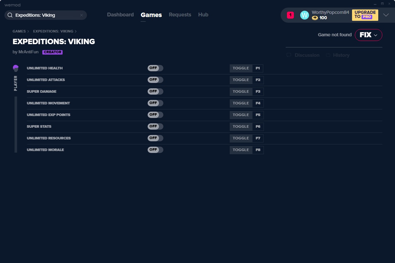Enable Unlimited Movement switch
The height and width of the screenshot is (263, 395).
point(155,103)
